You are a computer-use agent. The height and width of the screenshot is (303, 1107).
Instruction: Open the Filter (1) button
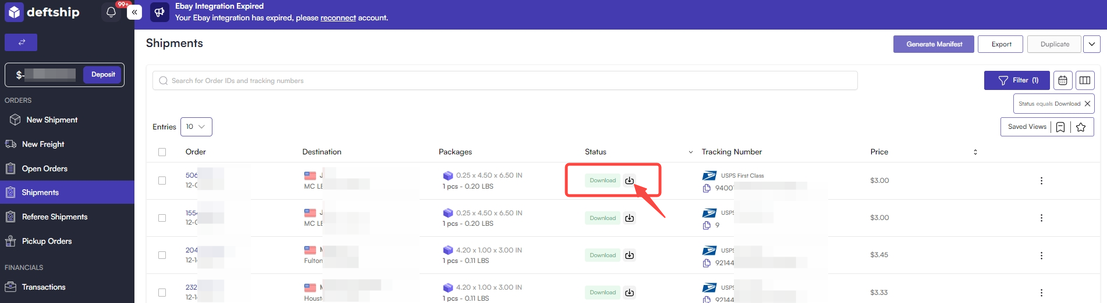pos(1017,81)
